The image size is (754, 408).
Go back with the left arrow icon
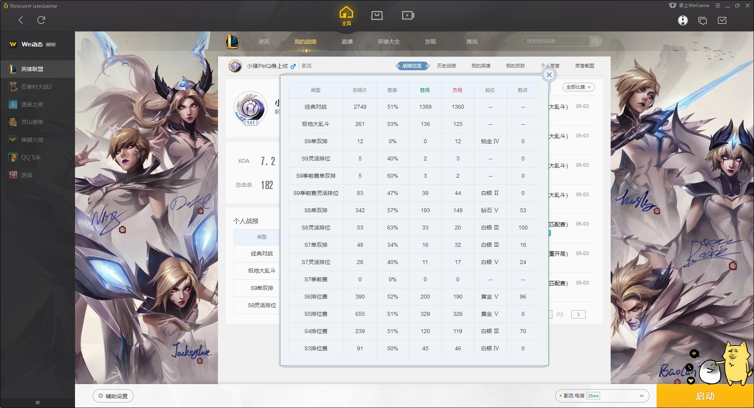tap(21, 20)
